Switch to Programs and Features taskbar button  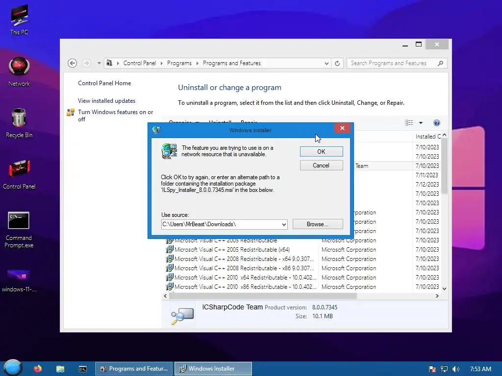point(134,369)
